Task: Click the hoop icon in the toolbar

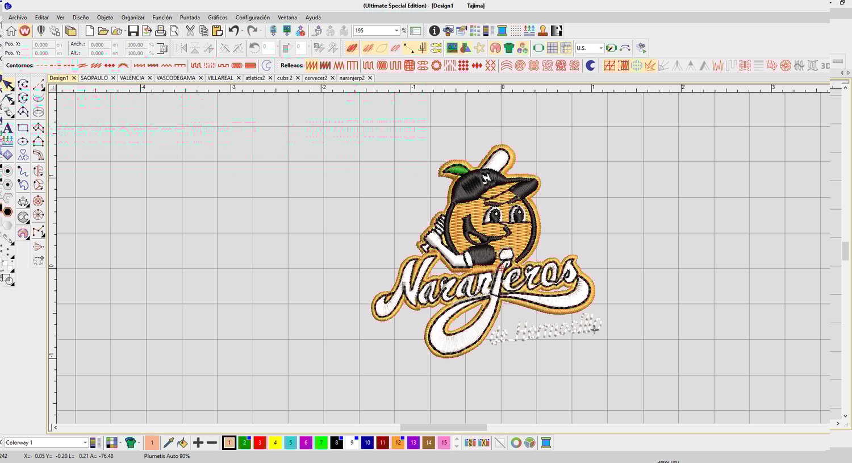Action: click(x=538, y=48)
